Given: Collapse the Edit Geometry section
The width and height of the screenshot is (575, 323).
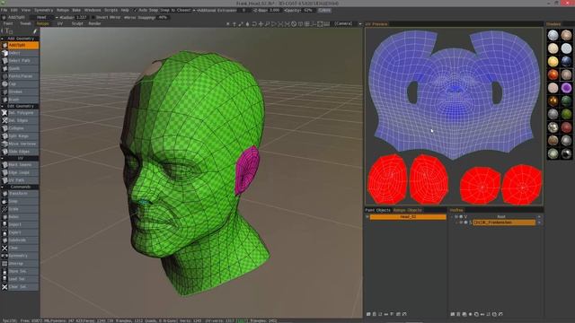Looking at the screenshot, I should 2,106.
